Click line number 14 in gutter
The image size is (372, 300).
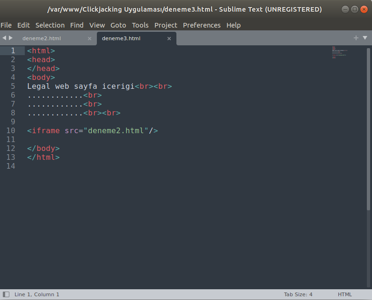point(11,166)
